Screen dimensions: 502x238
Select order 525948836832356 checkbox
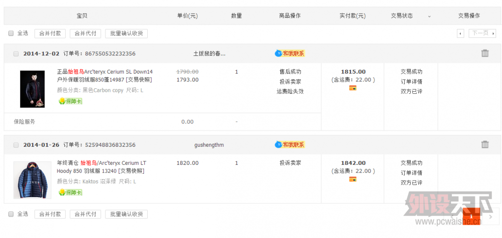coord(16,145)
